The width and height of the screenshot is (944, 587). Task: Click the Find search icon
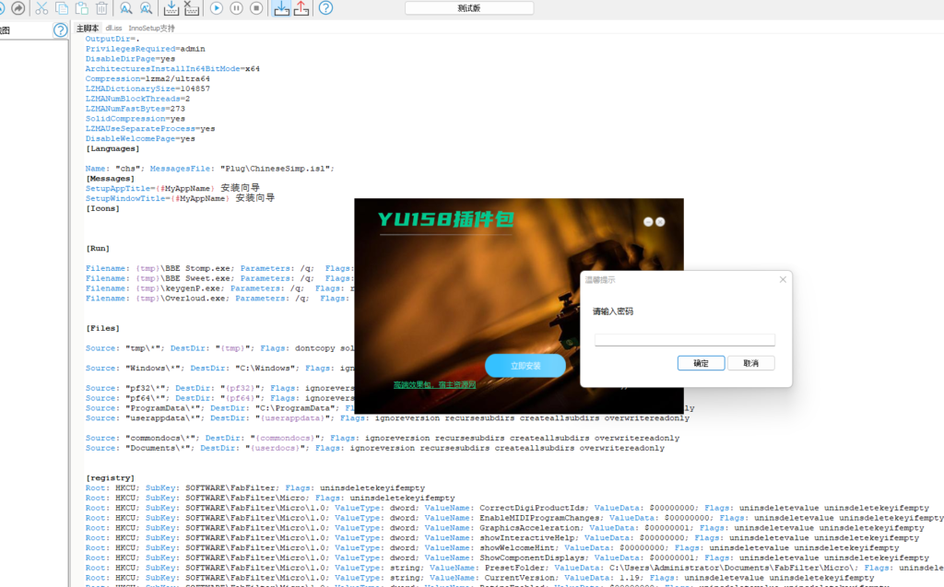125,8
